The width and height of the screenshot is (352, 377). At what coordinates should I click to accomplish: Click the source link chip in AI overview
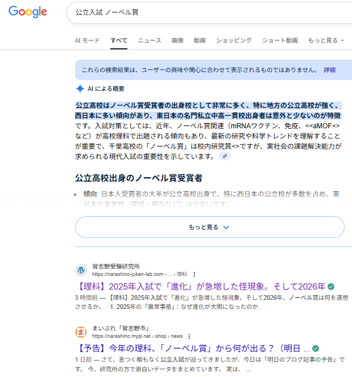(x=225, y=156)
